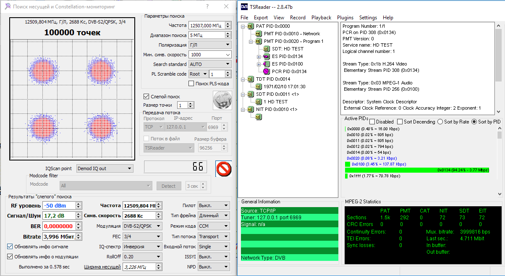Uncheck Обновлять инфо сигнале checkbox
The width and height of the screenshot is (505, 276).
(10, 247)
